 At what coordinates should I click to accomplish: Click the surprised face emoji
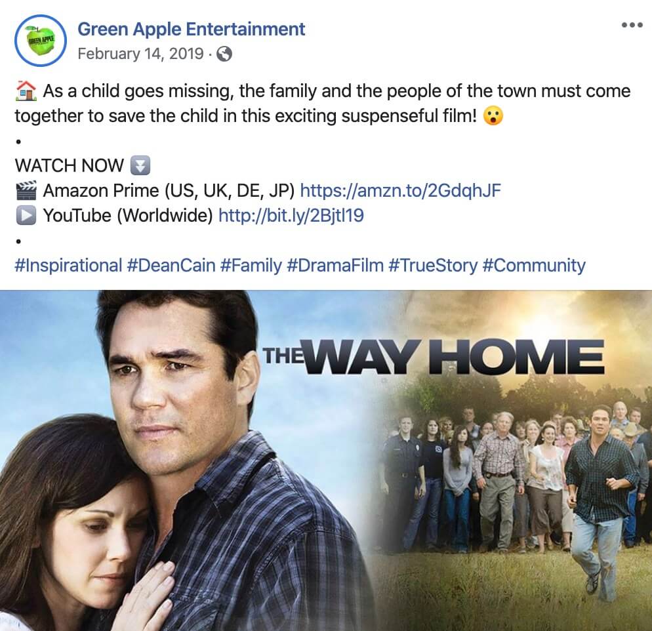pyautogui.click(x=493, y=116)
